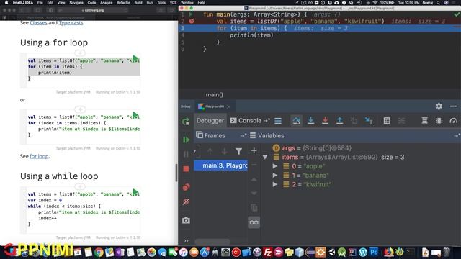The height and width of the screenshot is (259, 461).
Task: Show more debug tool icons via double chevron
Action: click(x=186, y=241)
